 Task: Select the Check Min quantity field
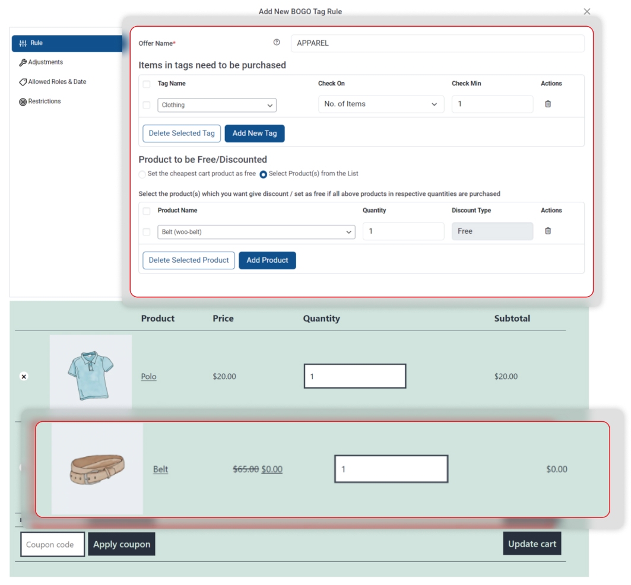[x=492, y=104]
